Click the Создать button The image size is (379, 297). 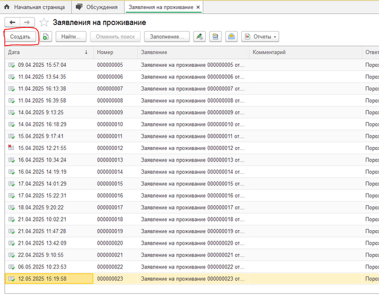coord(20,36)
